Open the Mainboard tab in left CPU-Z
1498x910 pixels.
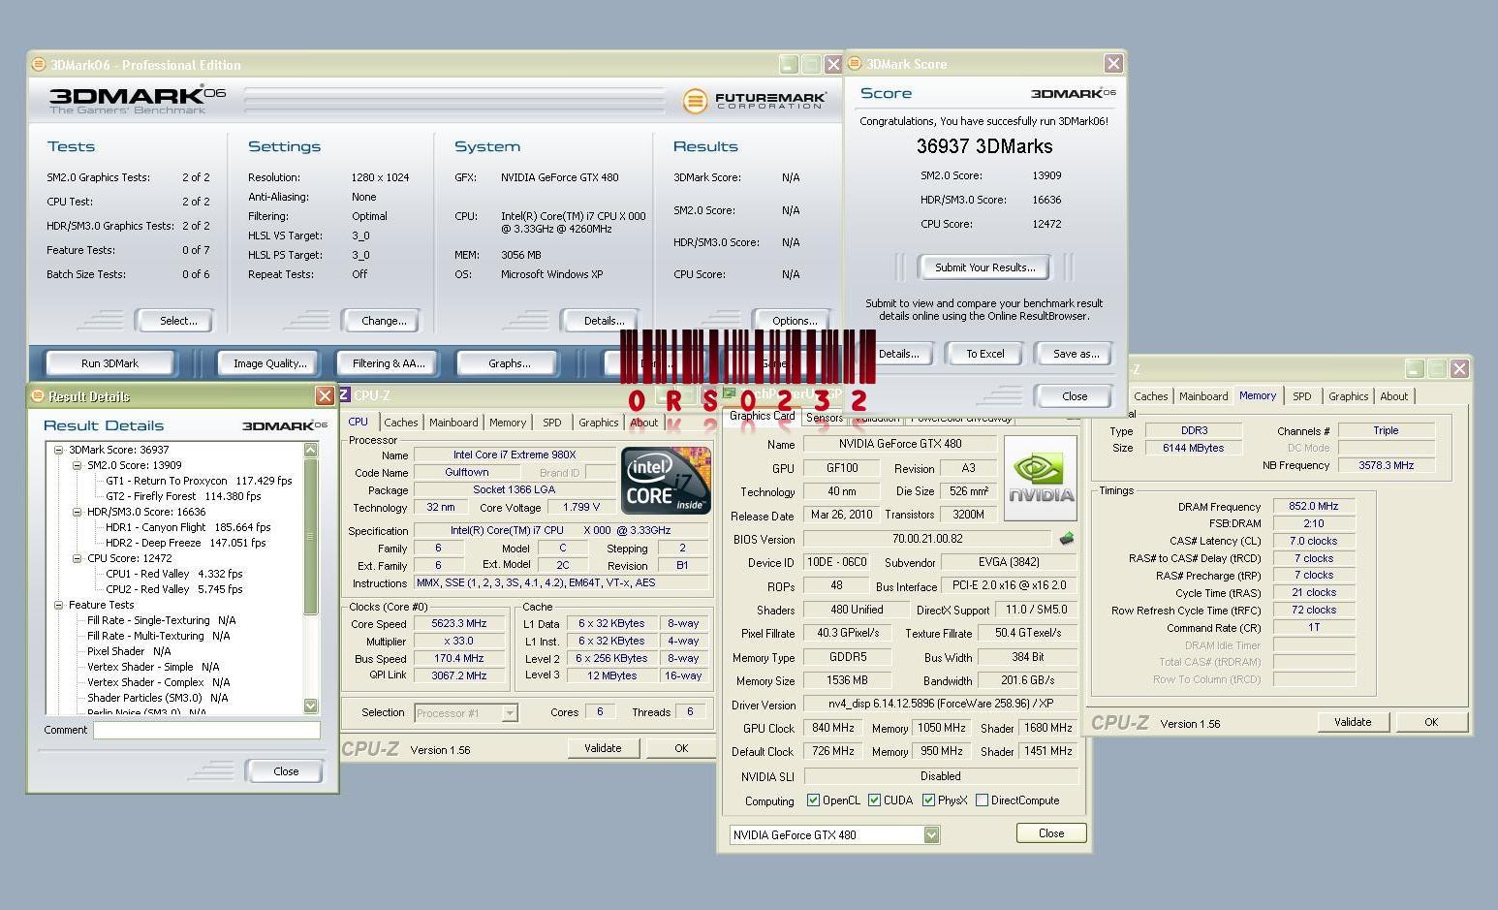point(453,423)
